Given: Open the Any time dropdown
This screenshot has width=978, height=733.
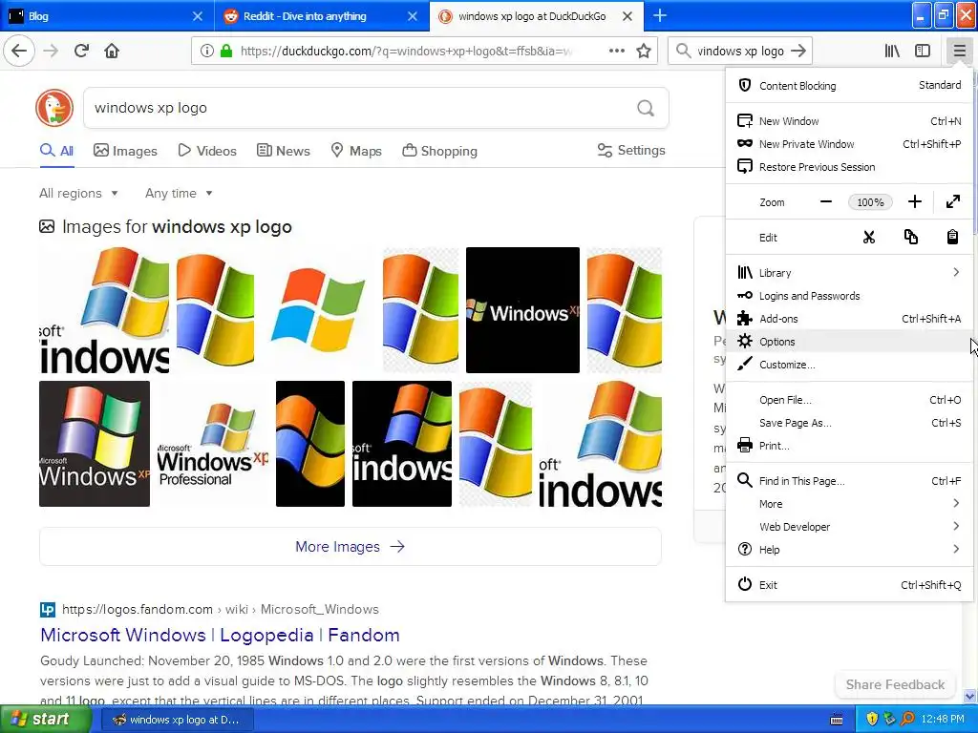Looking at the screenshot, I should [179, 193].
